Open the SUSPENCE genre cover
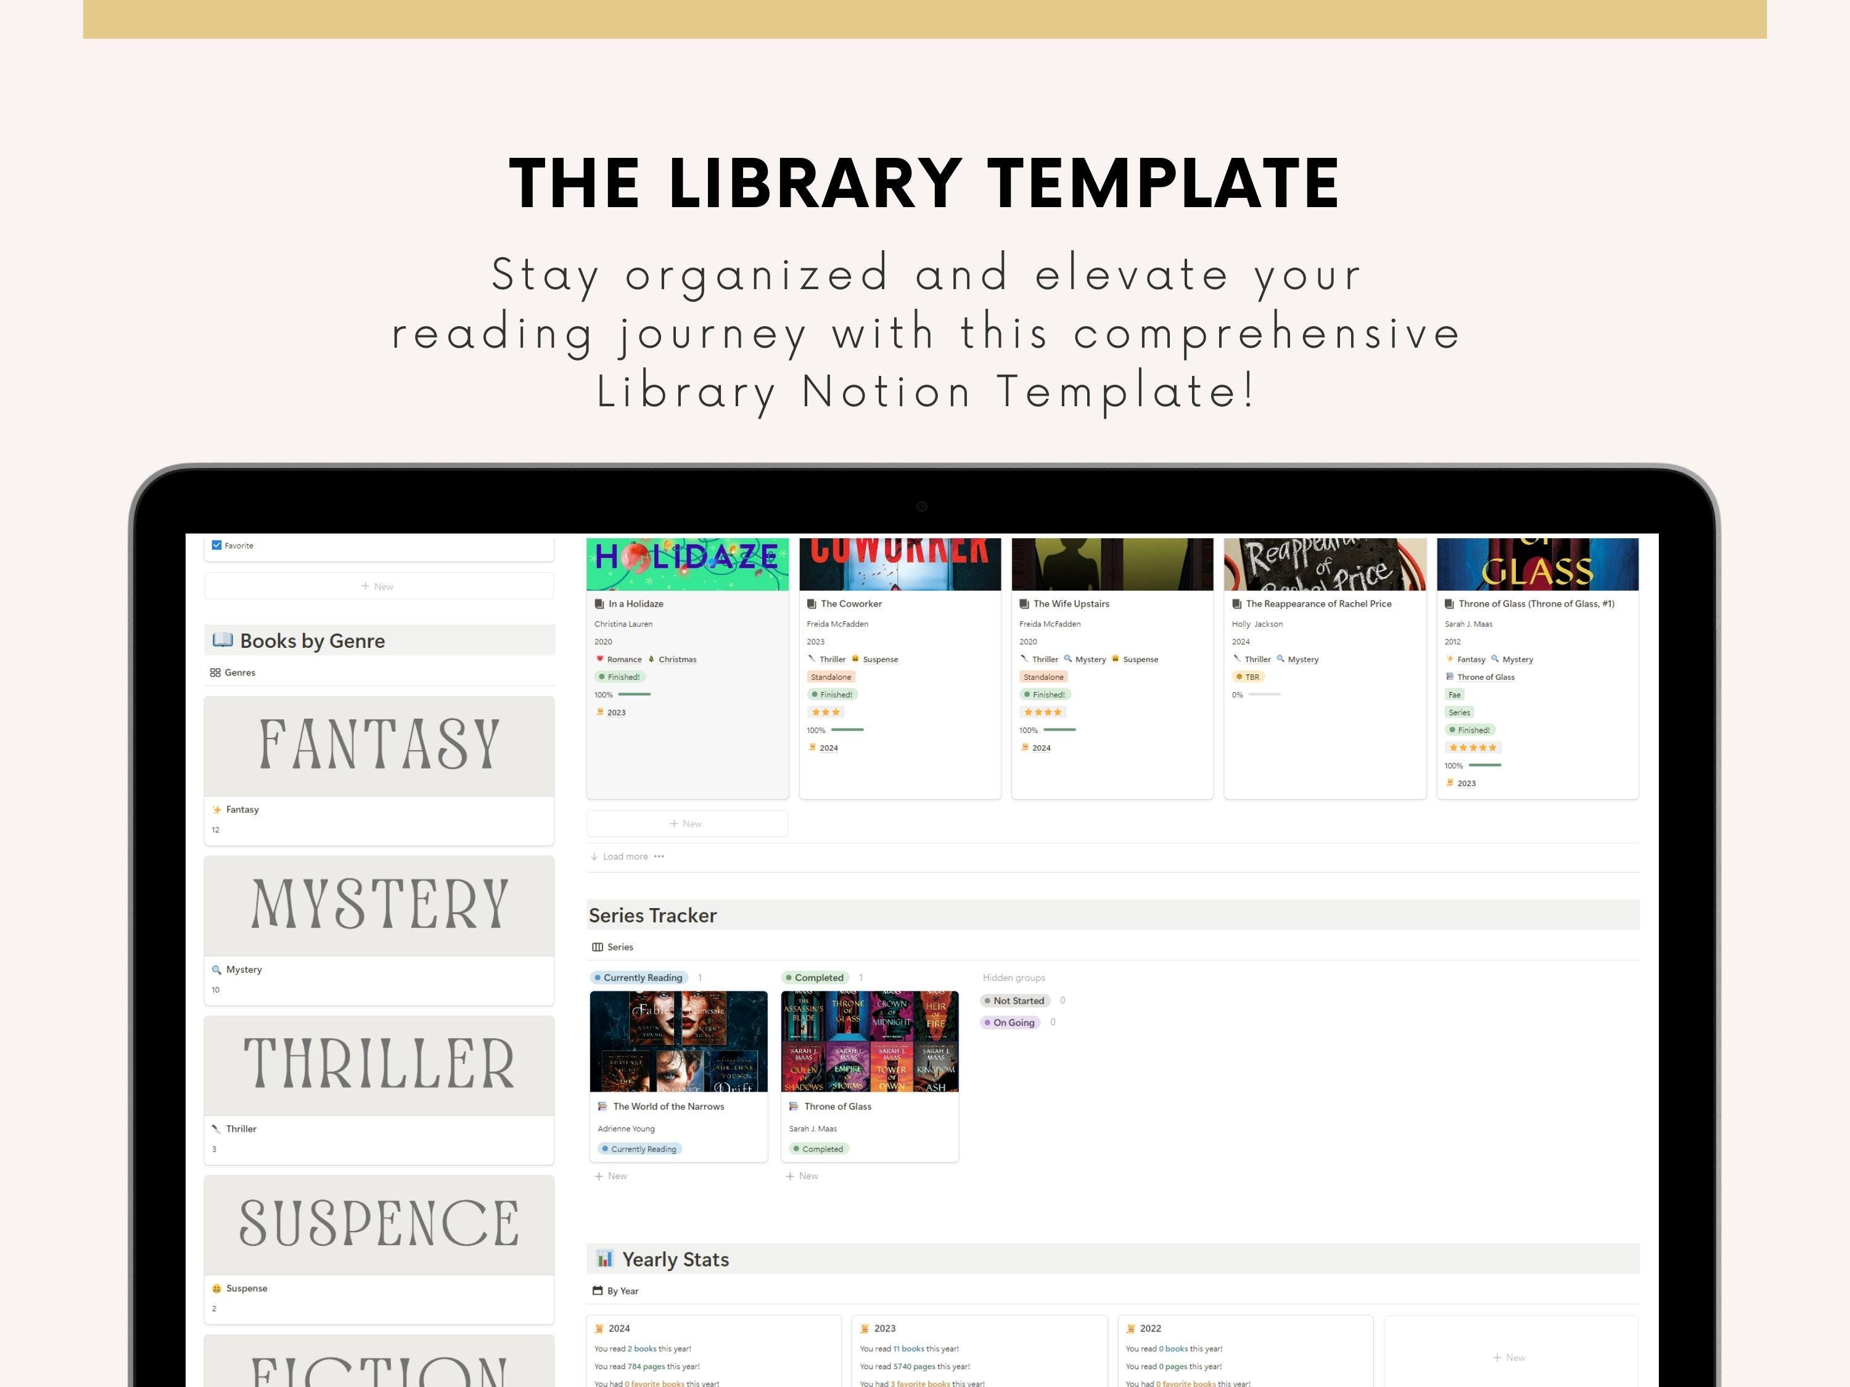The width and height of the screenshot is (1850, 1387). 379,1225
